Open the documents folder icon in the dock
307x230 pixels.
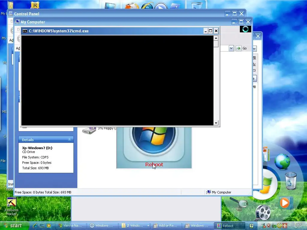[266, 154]
